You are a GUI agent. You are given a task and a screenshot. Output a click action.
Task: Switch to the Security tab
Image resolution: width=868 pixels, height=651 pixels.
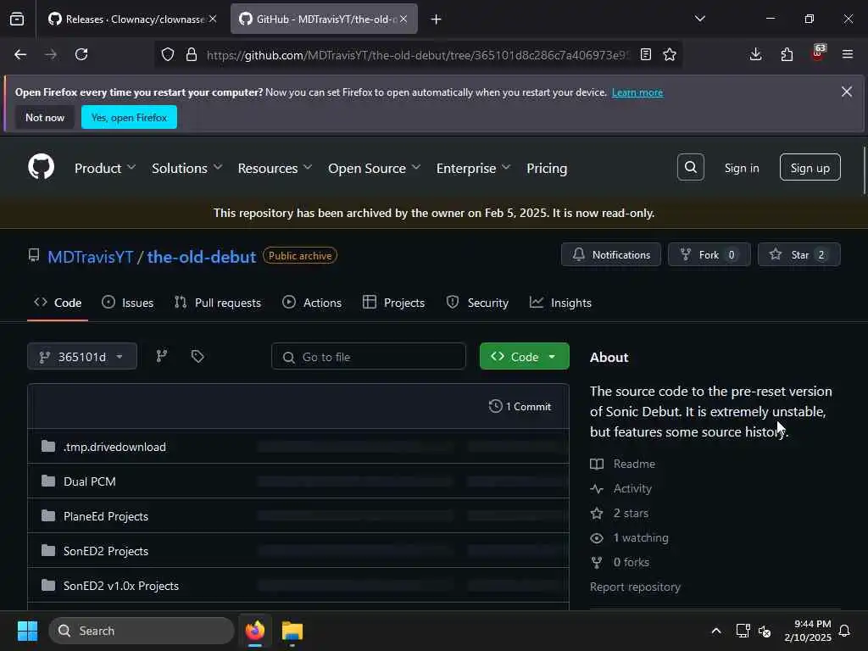(x=477, y=303)
